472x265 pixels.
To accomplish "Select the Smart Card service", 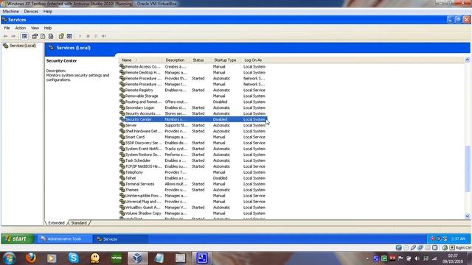I will coord(192,137).
